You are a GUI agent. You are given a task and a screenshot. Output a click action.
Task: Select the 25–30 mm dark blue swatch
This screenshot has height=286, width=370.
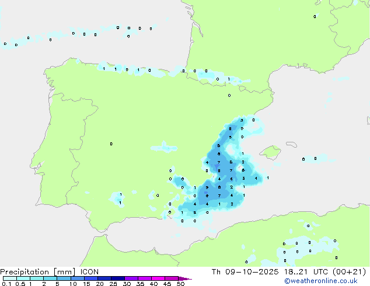pos(117,278)
